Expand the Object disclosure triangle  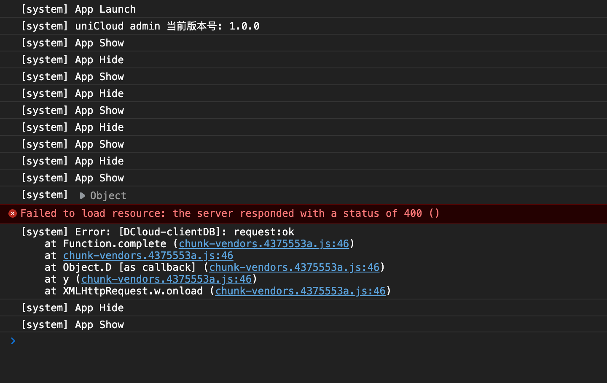pos(83,196)
